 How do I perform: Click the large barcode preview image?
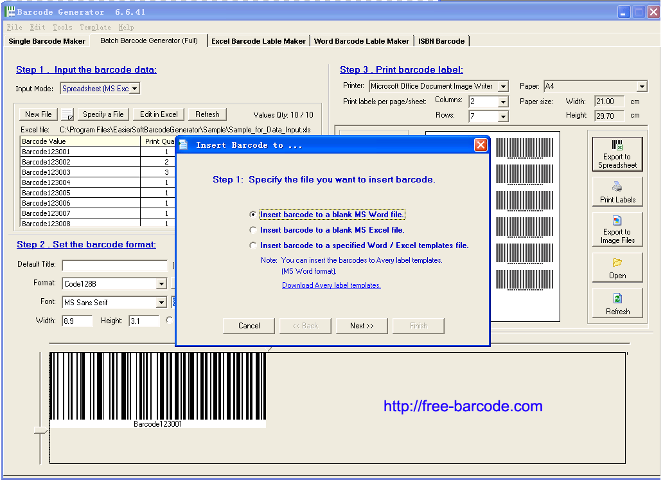point(157,390)
